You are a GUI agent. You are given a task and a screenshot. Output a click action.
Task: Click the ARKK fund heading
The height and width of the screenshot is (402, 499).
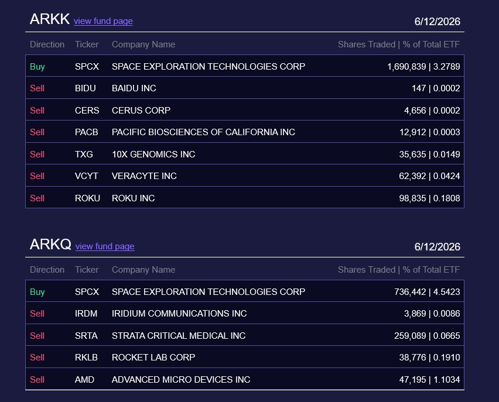50,19
